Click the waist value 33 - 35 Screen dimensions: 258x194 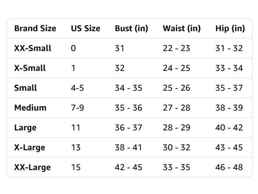point(176,167)
